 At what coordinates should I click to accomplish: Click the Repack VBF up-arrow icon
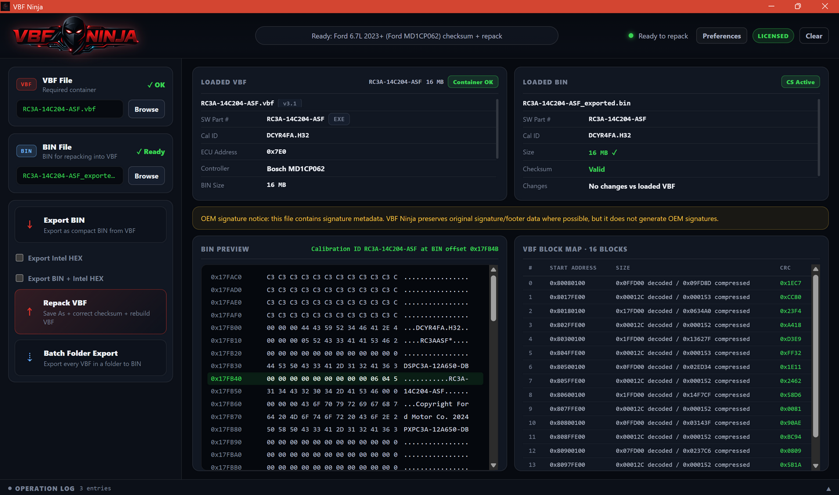30,312
